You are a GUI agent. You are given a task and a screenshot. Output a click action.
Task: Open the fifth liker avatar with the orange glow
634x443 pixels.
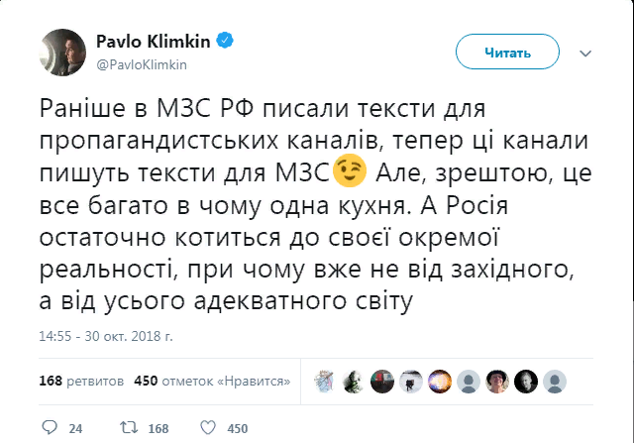point(440,381)
